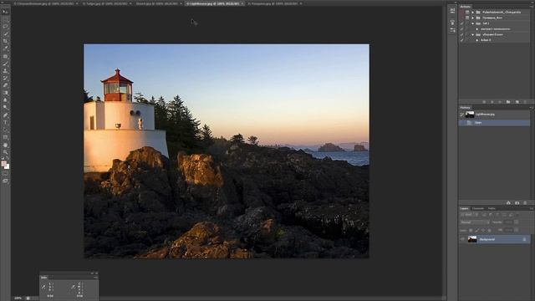Select the Dodge tool

tap(5, 108)
